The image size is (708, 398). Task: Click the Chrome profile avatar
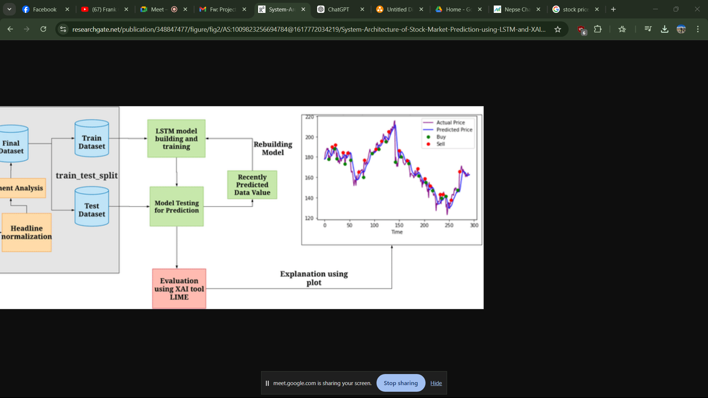pos(681,29)
